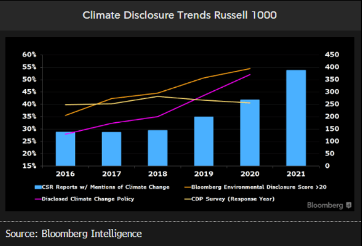Click the 60% left axis label
The height and width of the screenshot is (246, 362).
(29, 55)
